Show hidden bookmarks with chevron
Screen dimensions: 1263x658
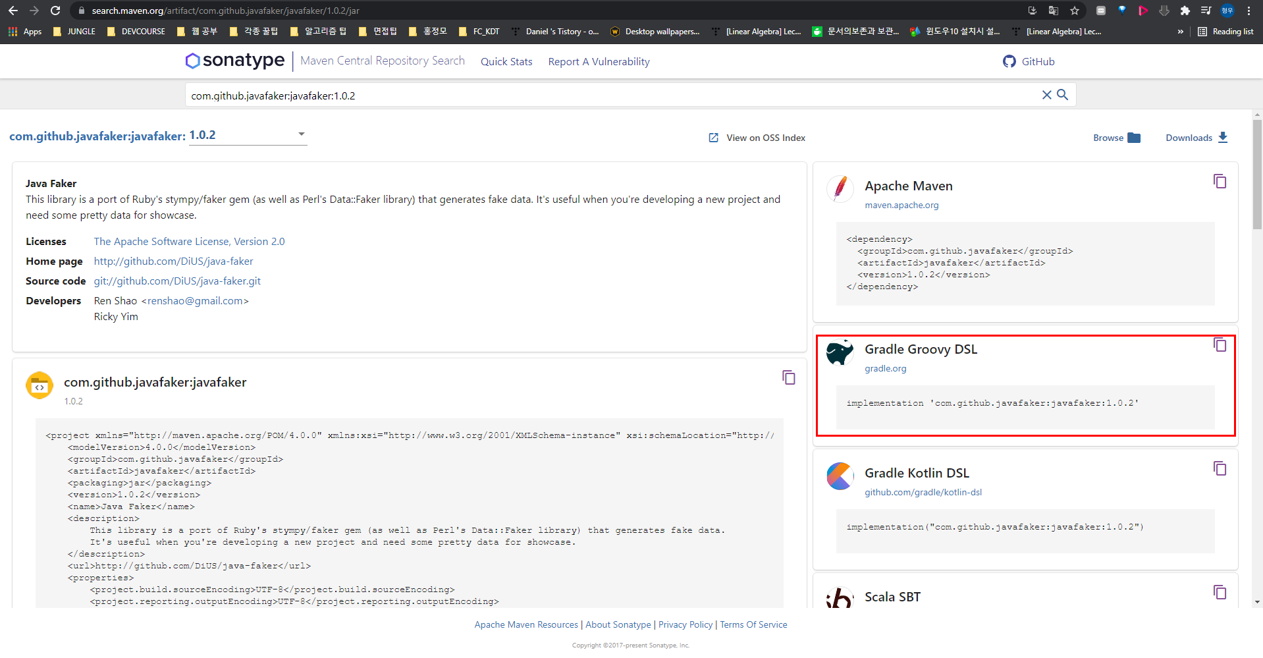pos(1180,32)
